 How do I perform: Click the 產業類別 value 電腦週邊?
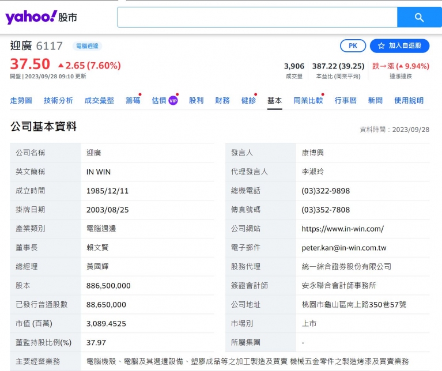(101, 229)
